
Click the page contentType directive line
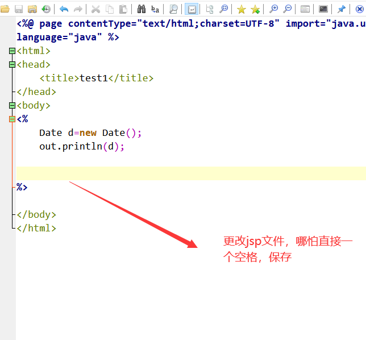point(191,23)
